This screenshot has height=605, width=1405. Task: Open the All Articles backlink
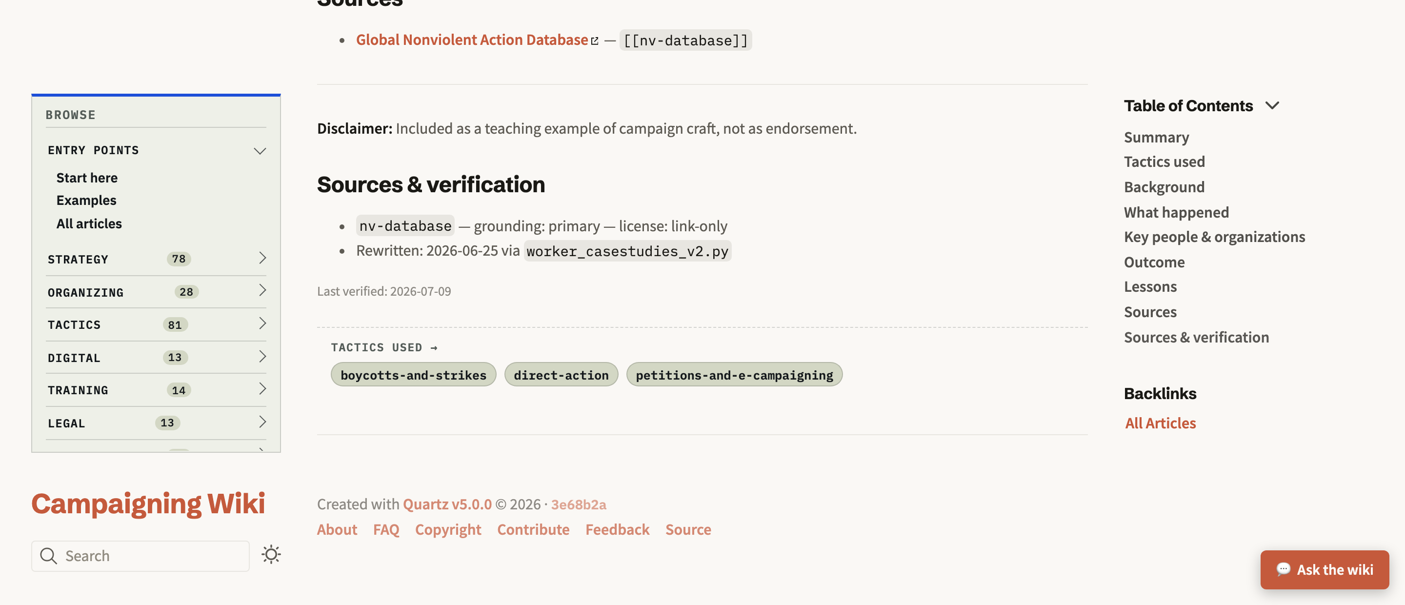tap(1160, 423)
